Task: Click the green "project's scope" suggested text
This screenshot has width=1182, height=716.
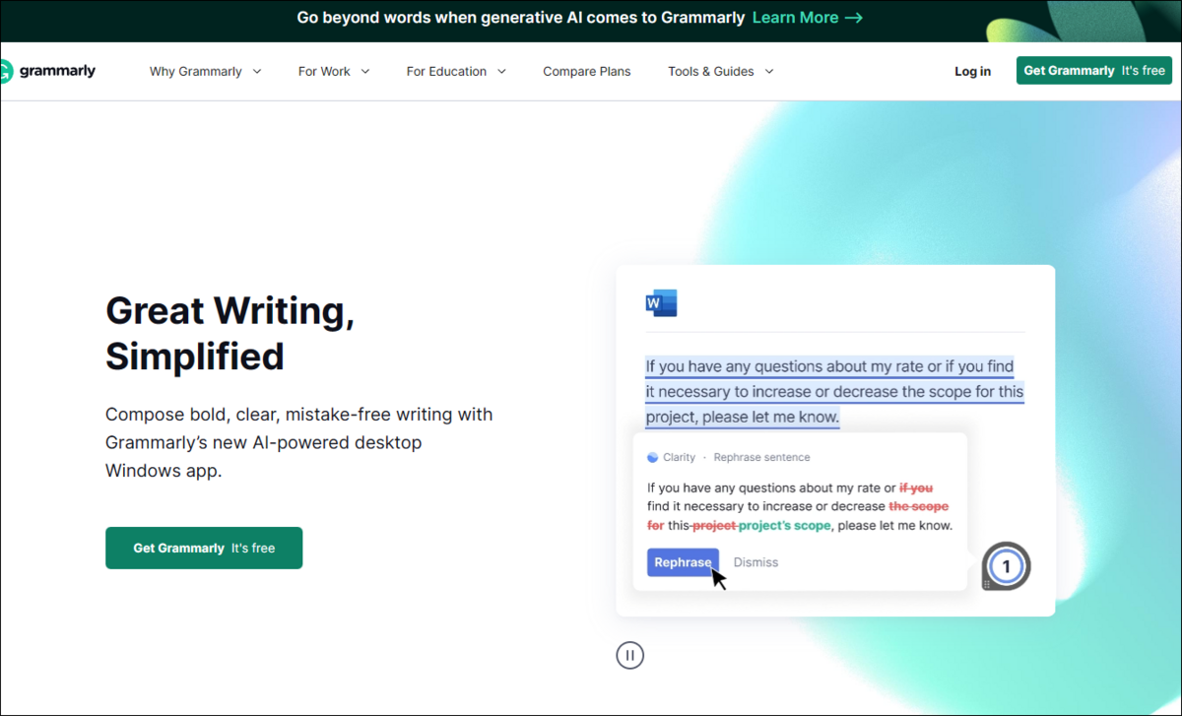Action: point(785,525)
